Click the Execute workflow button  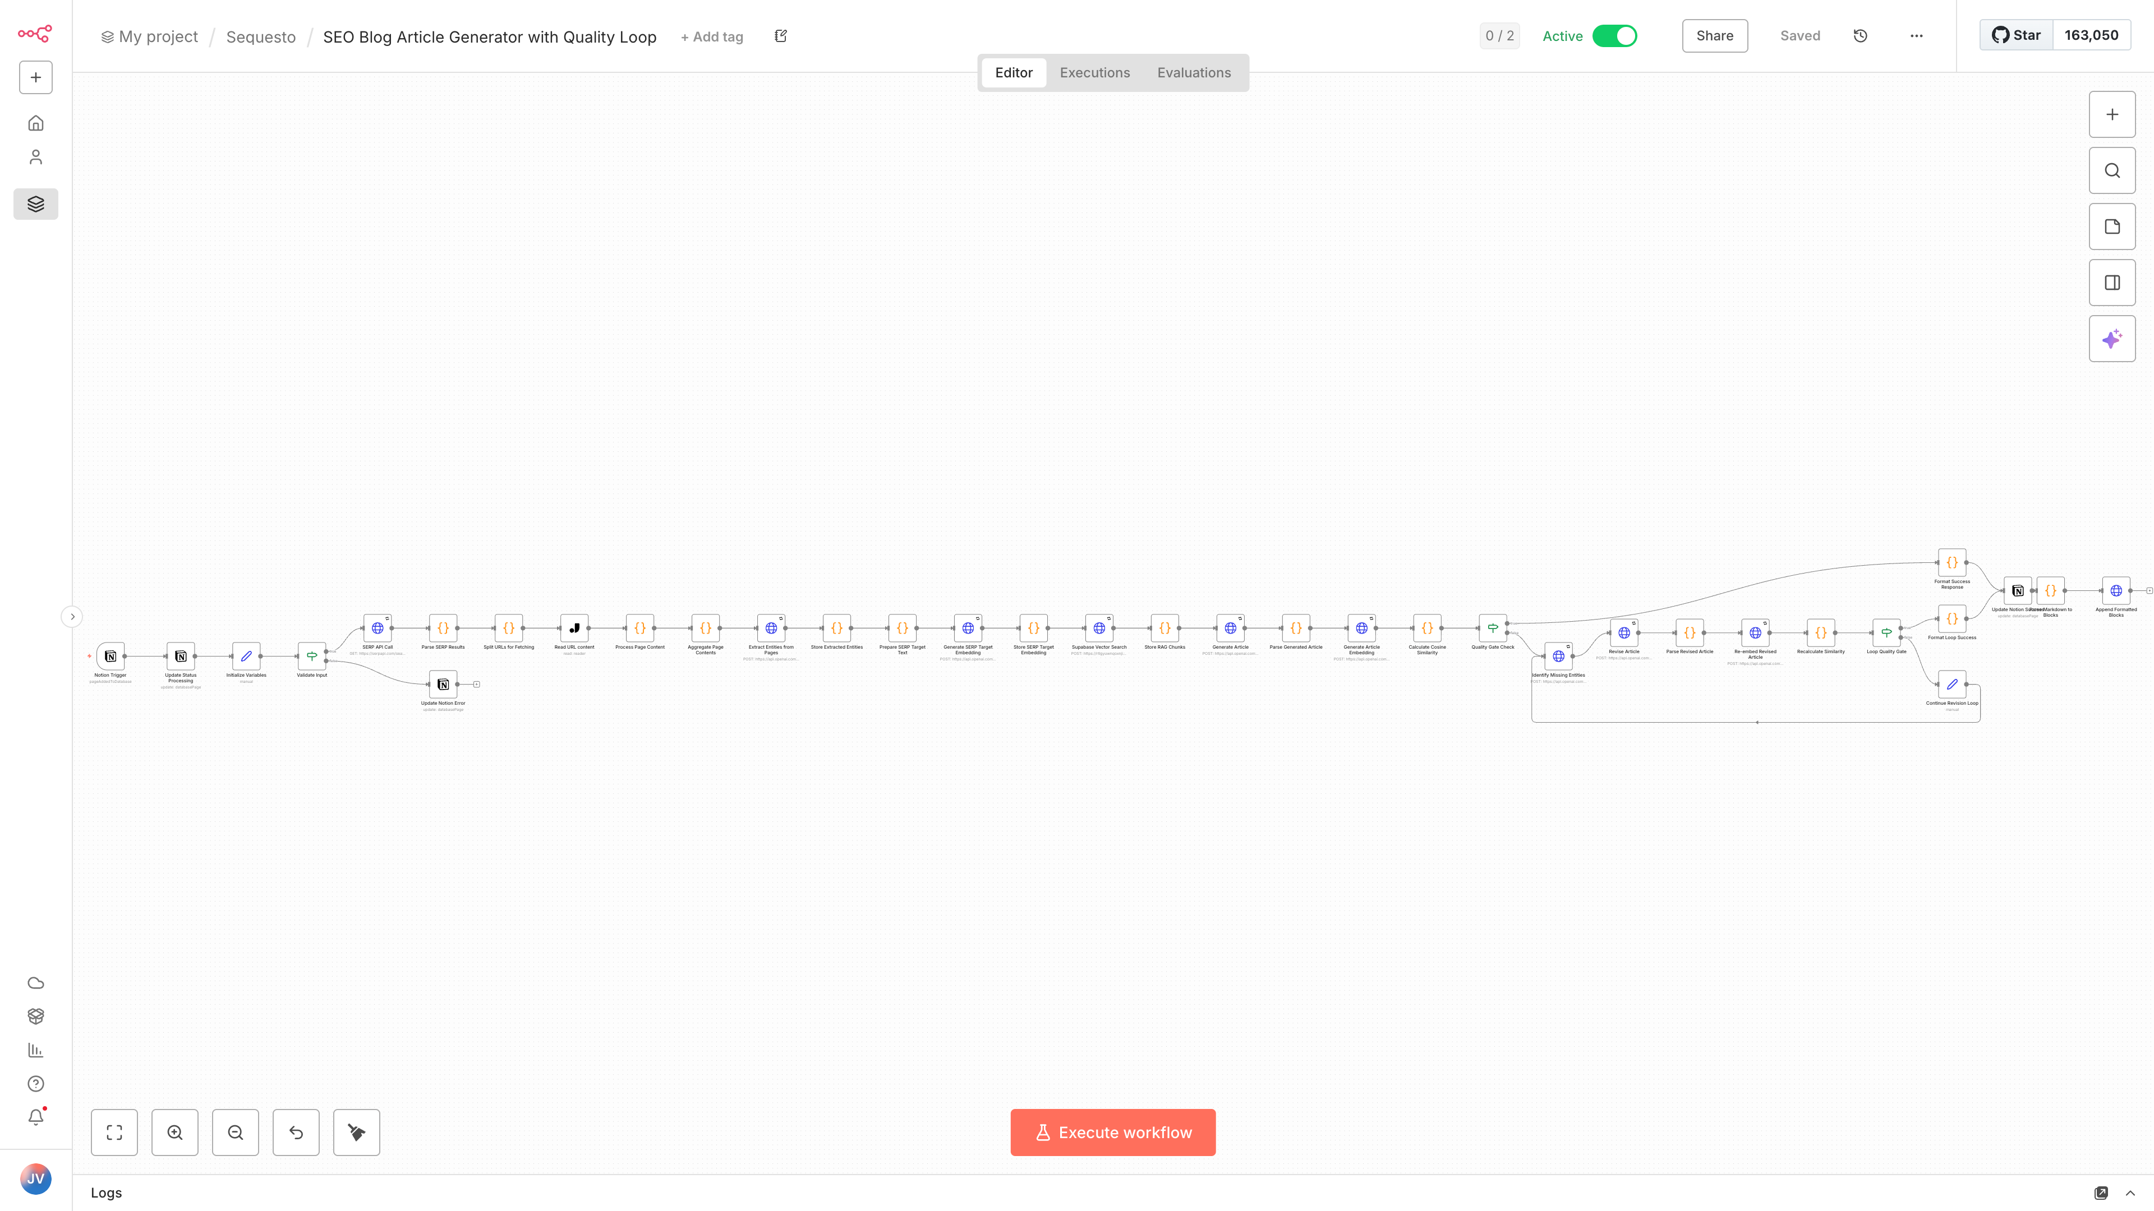pos(1112,1133)
